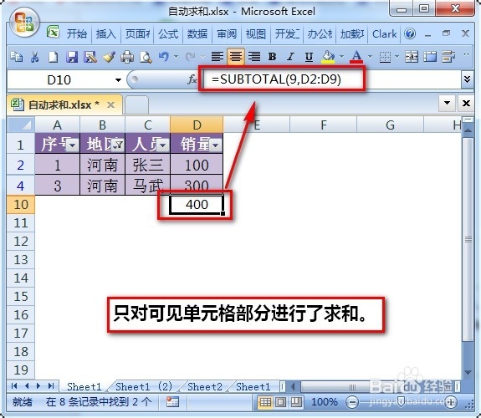Toggle the highlighted Center alignment button
This screenshot has height=418, width=481.
click(236, 57)
